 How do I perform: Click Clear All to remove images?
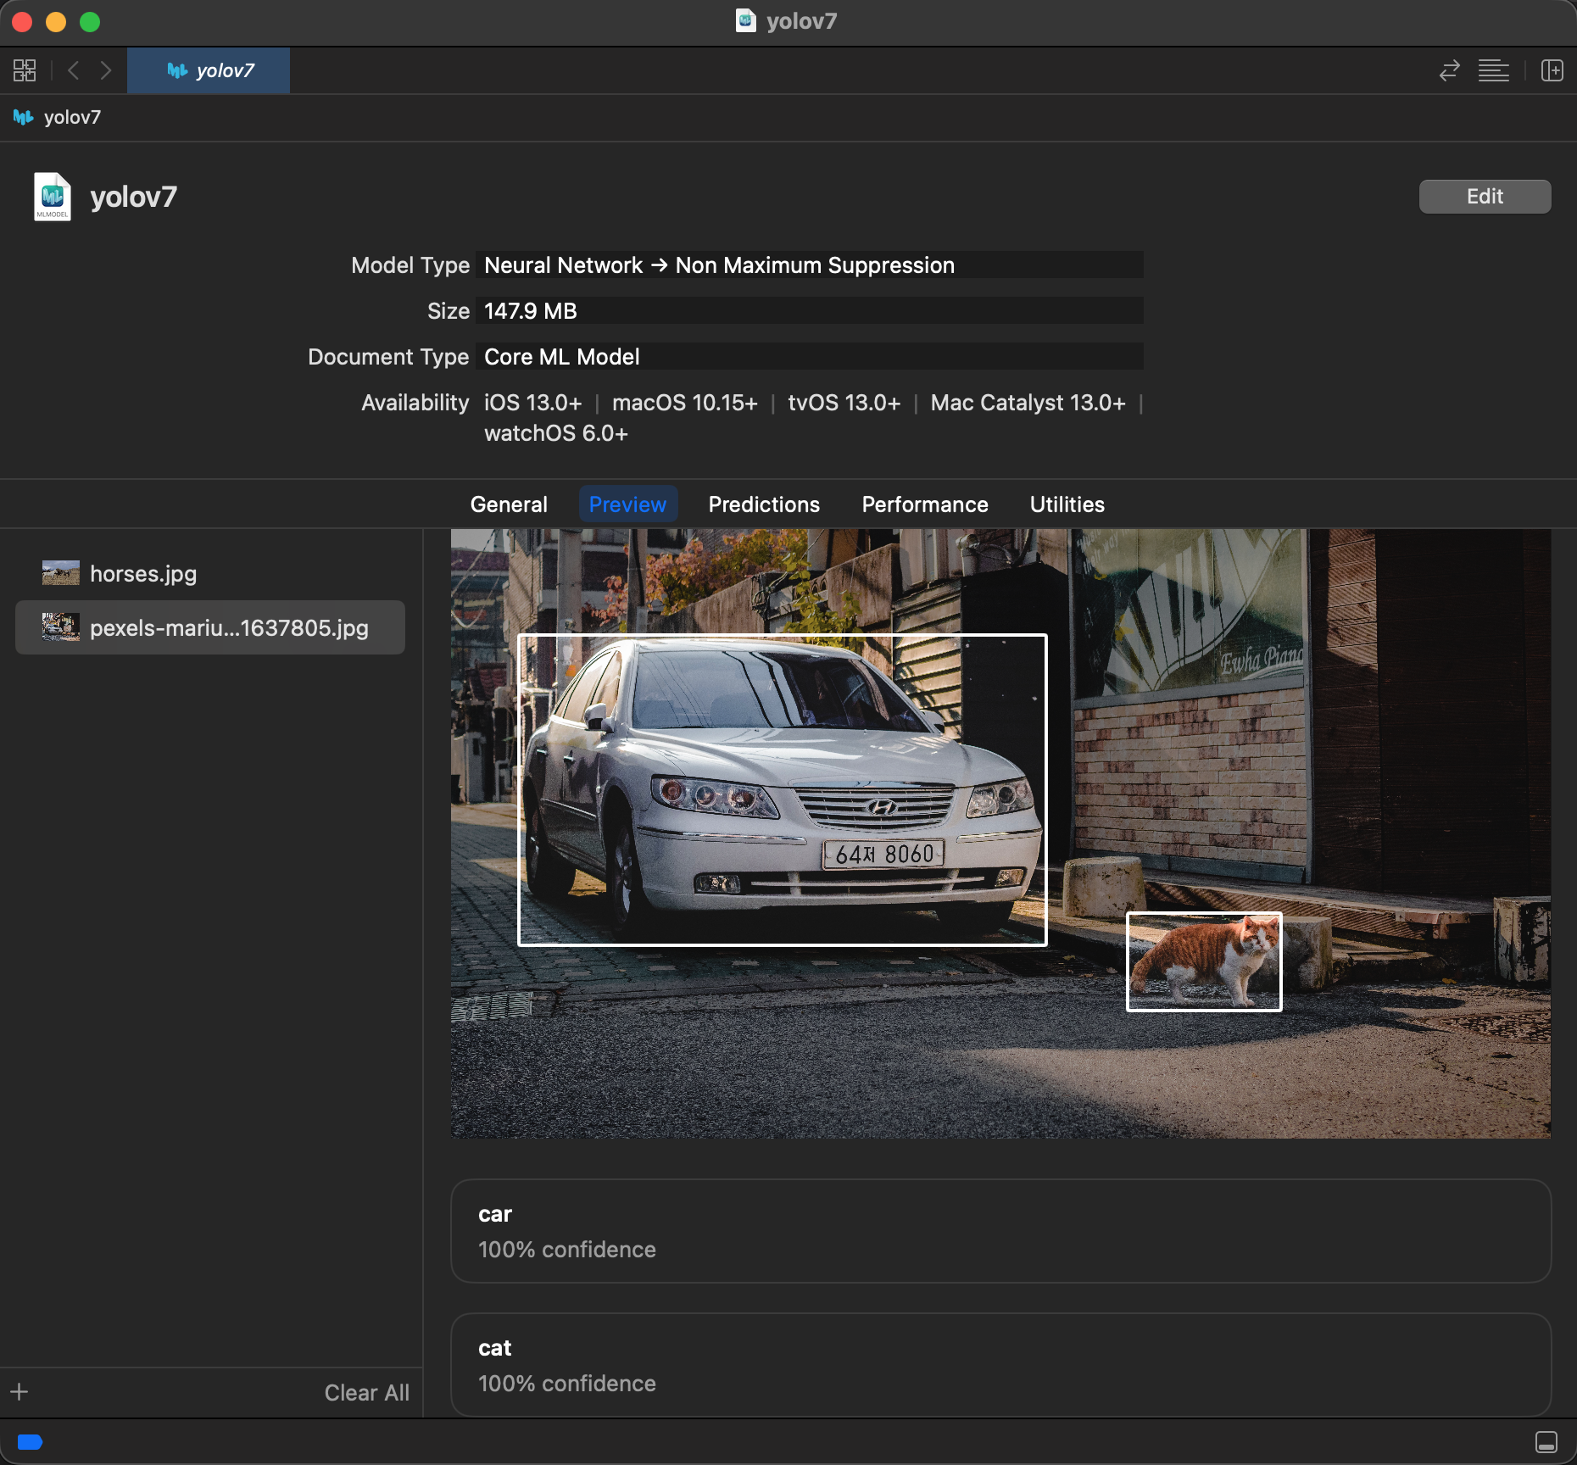tap(366, 1393)
